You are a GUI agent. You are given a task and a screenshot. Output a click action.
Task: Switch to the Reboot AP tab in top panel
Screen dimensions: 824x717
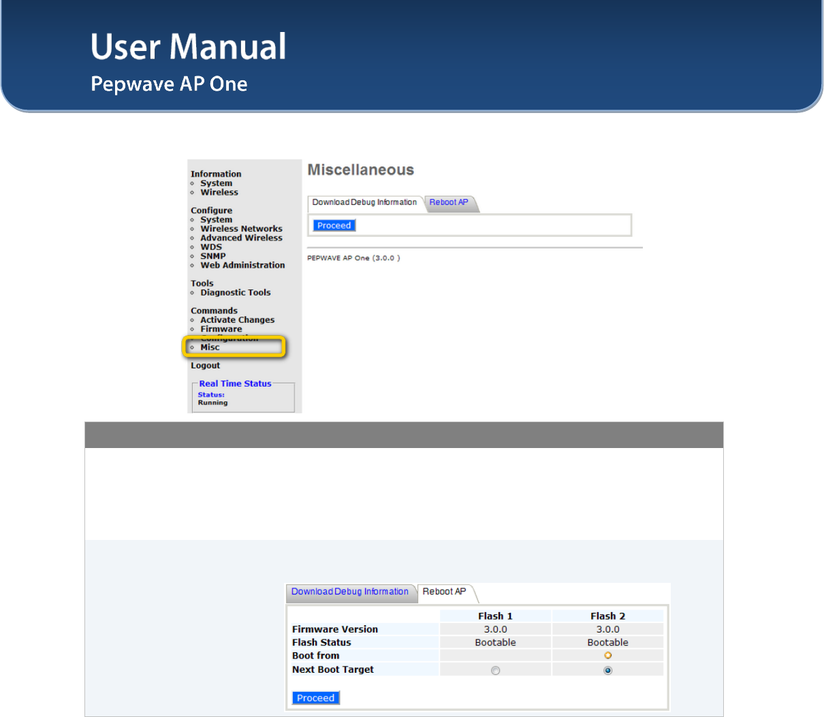(x=449, y=202)
